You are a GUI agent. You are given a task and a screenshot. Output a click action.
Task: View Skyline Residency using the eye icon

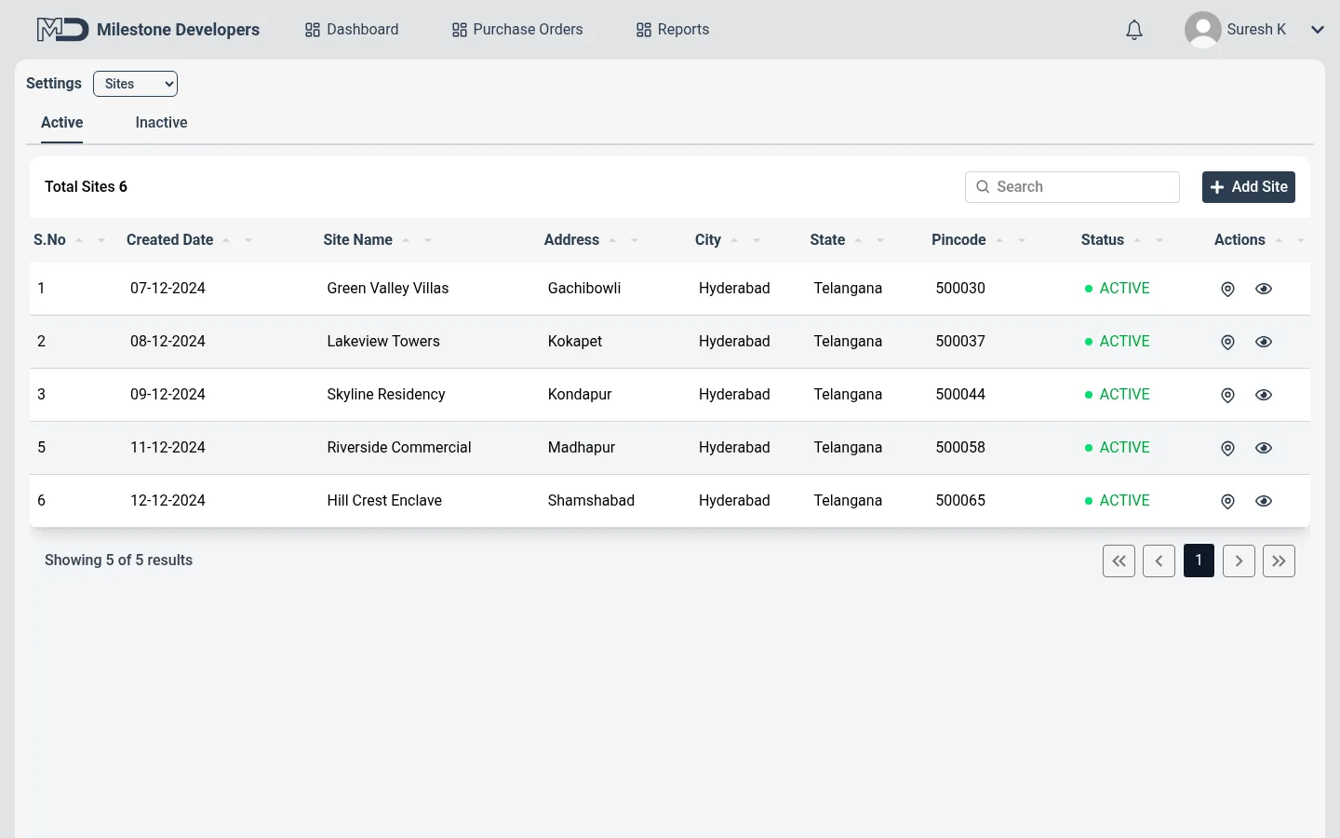click(x=1263, y=395)
